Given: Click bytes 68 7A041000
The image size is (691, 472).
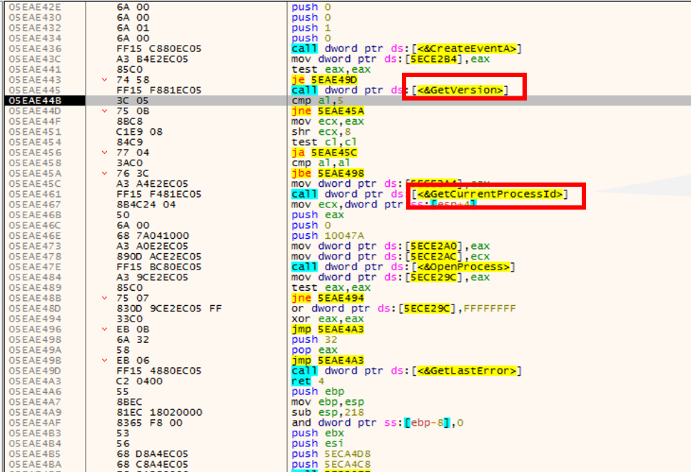Looking at the screenshot, I should [x=153, y=235].
